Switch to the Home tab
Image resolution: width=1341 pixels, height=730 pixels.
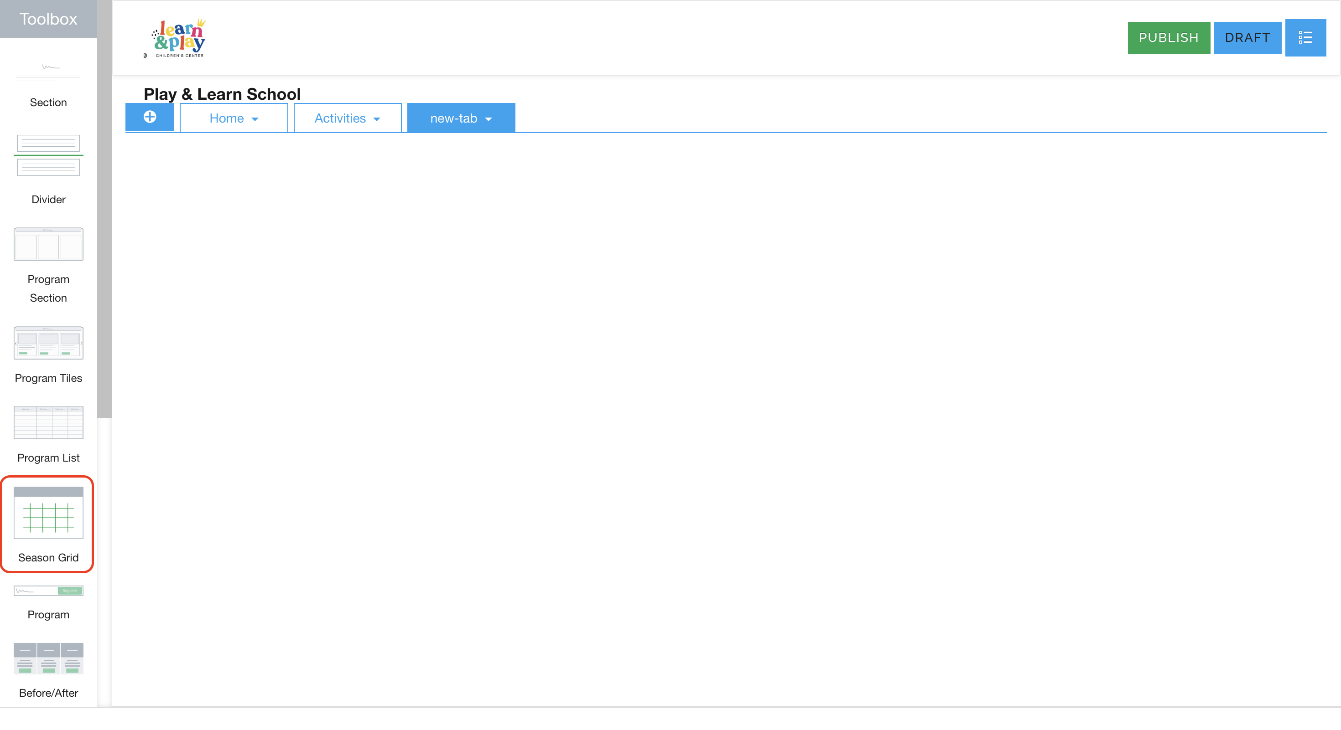(226, 118)
